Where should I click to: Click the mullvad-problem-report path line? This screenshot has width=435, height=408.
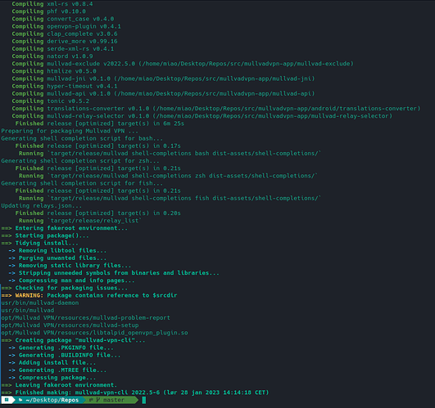pyautogui.click(x=85, y=318)
